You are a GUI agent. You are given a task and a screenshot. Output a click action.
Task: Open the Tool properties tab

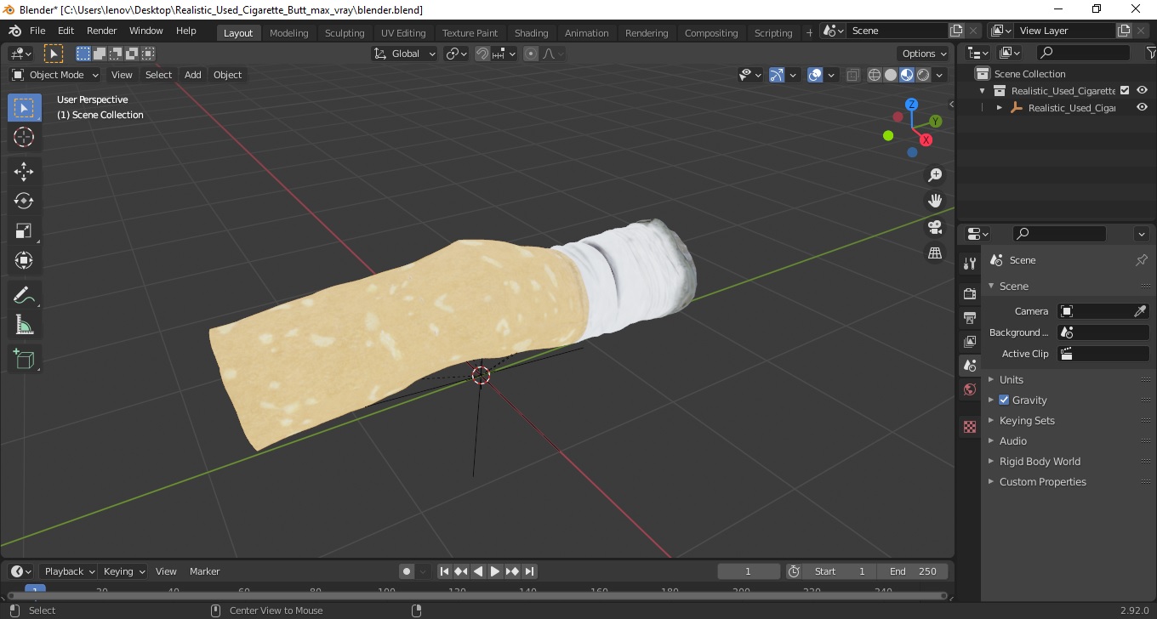tap(970, 264)
